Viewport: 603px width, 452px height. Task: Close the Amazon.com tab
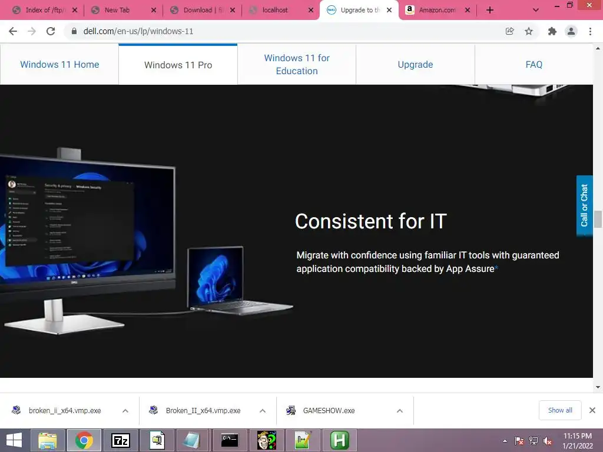pyautogui.click(x=467, y=10)
